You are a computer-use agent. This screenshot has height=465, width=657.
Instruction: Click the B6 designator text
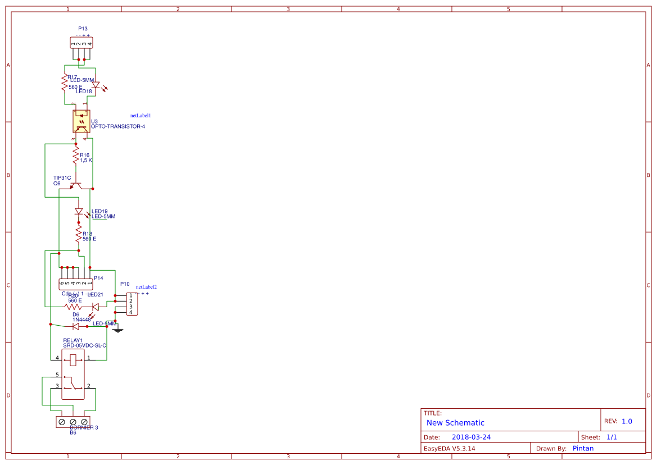pyautogui.click(x=73, y=433)
